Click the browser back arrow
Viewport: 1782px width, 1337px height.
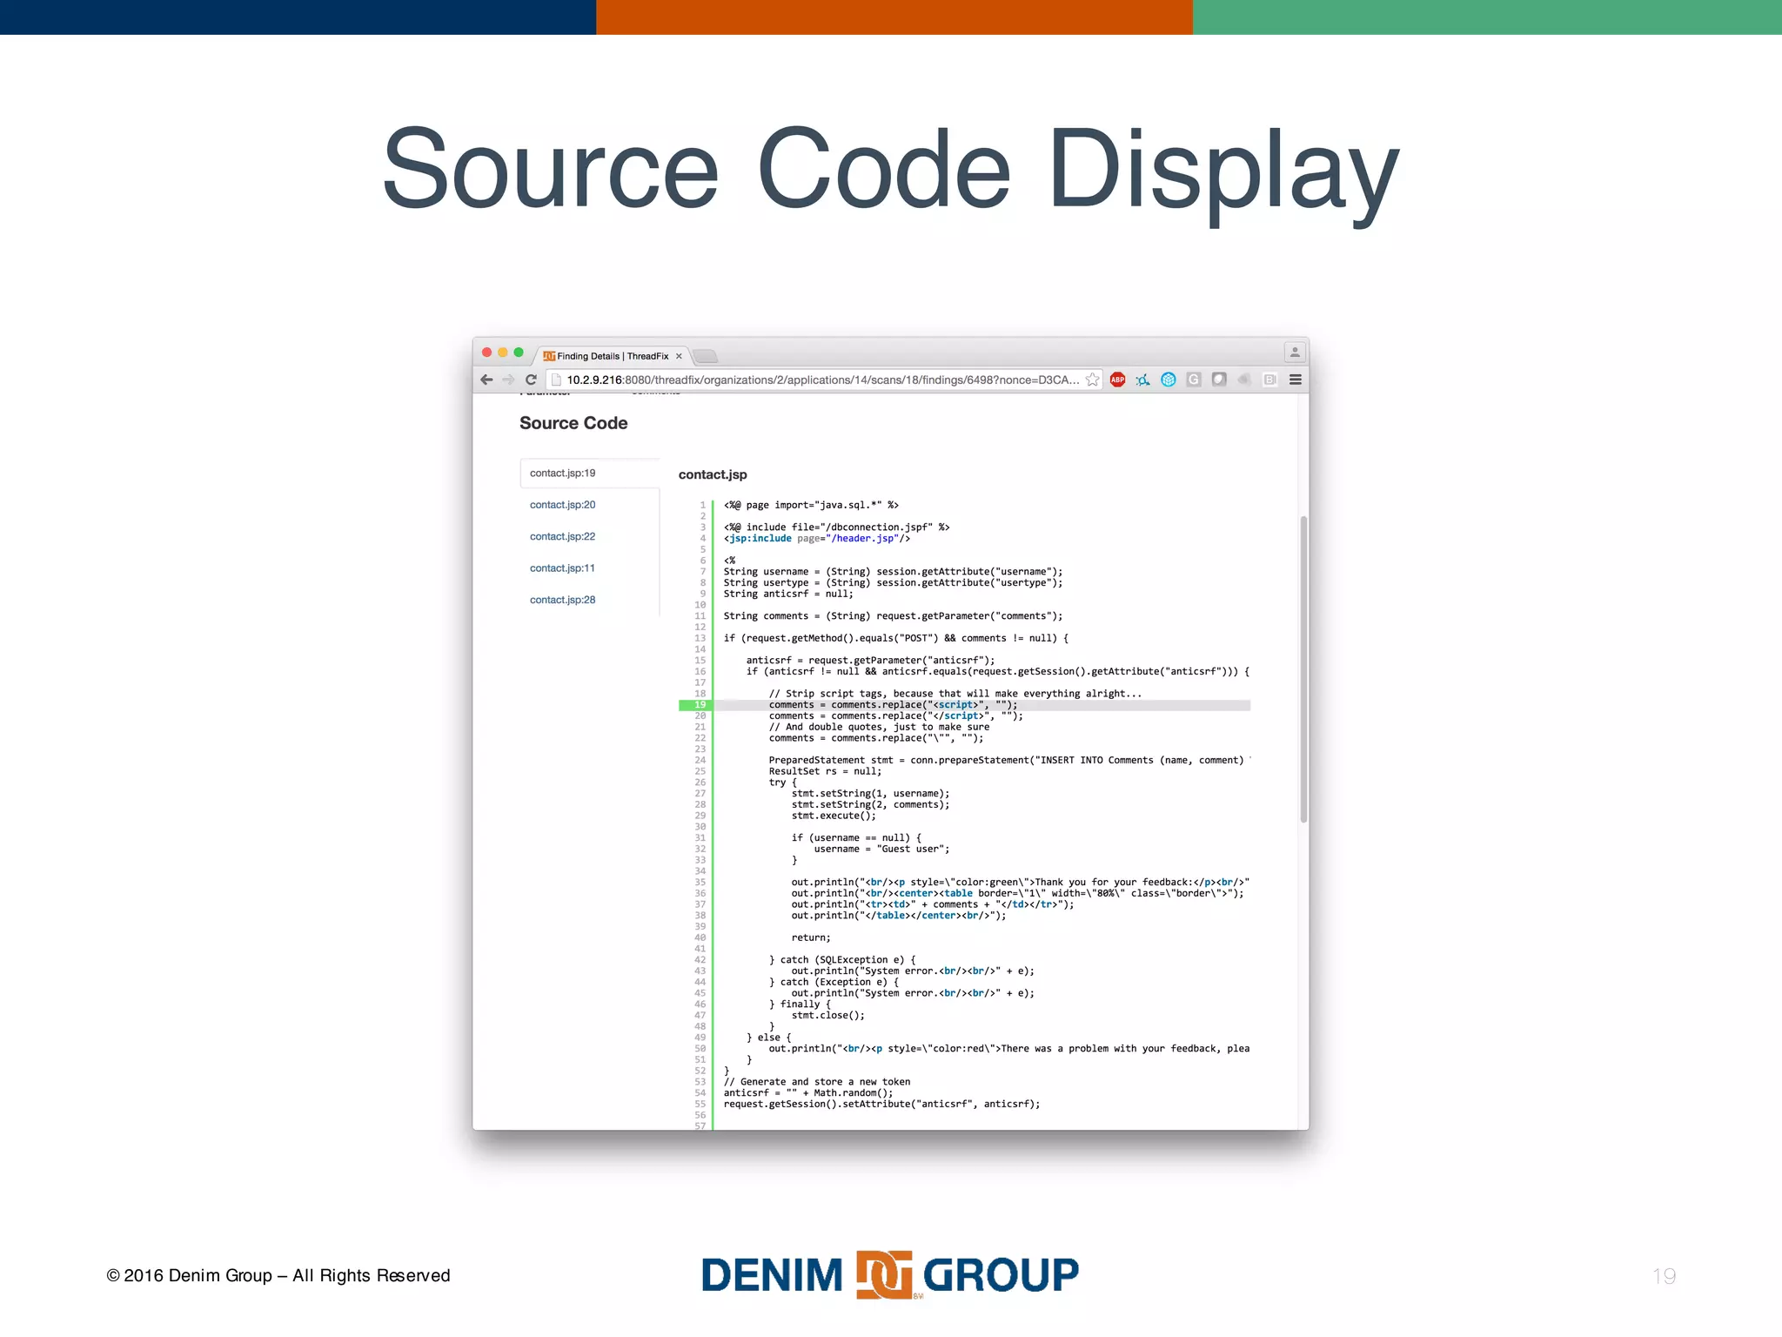pos(486,380)
